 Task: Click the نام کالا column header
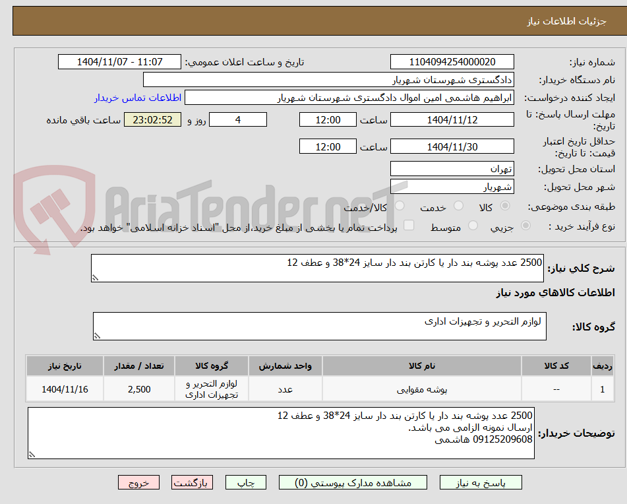(422, 366)
